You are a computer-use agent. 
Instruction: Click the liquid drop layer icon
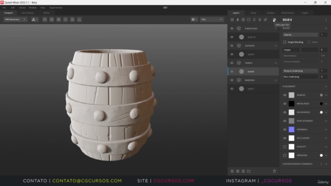click(x=254, y=20)
